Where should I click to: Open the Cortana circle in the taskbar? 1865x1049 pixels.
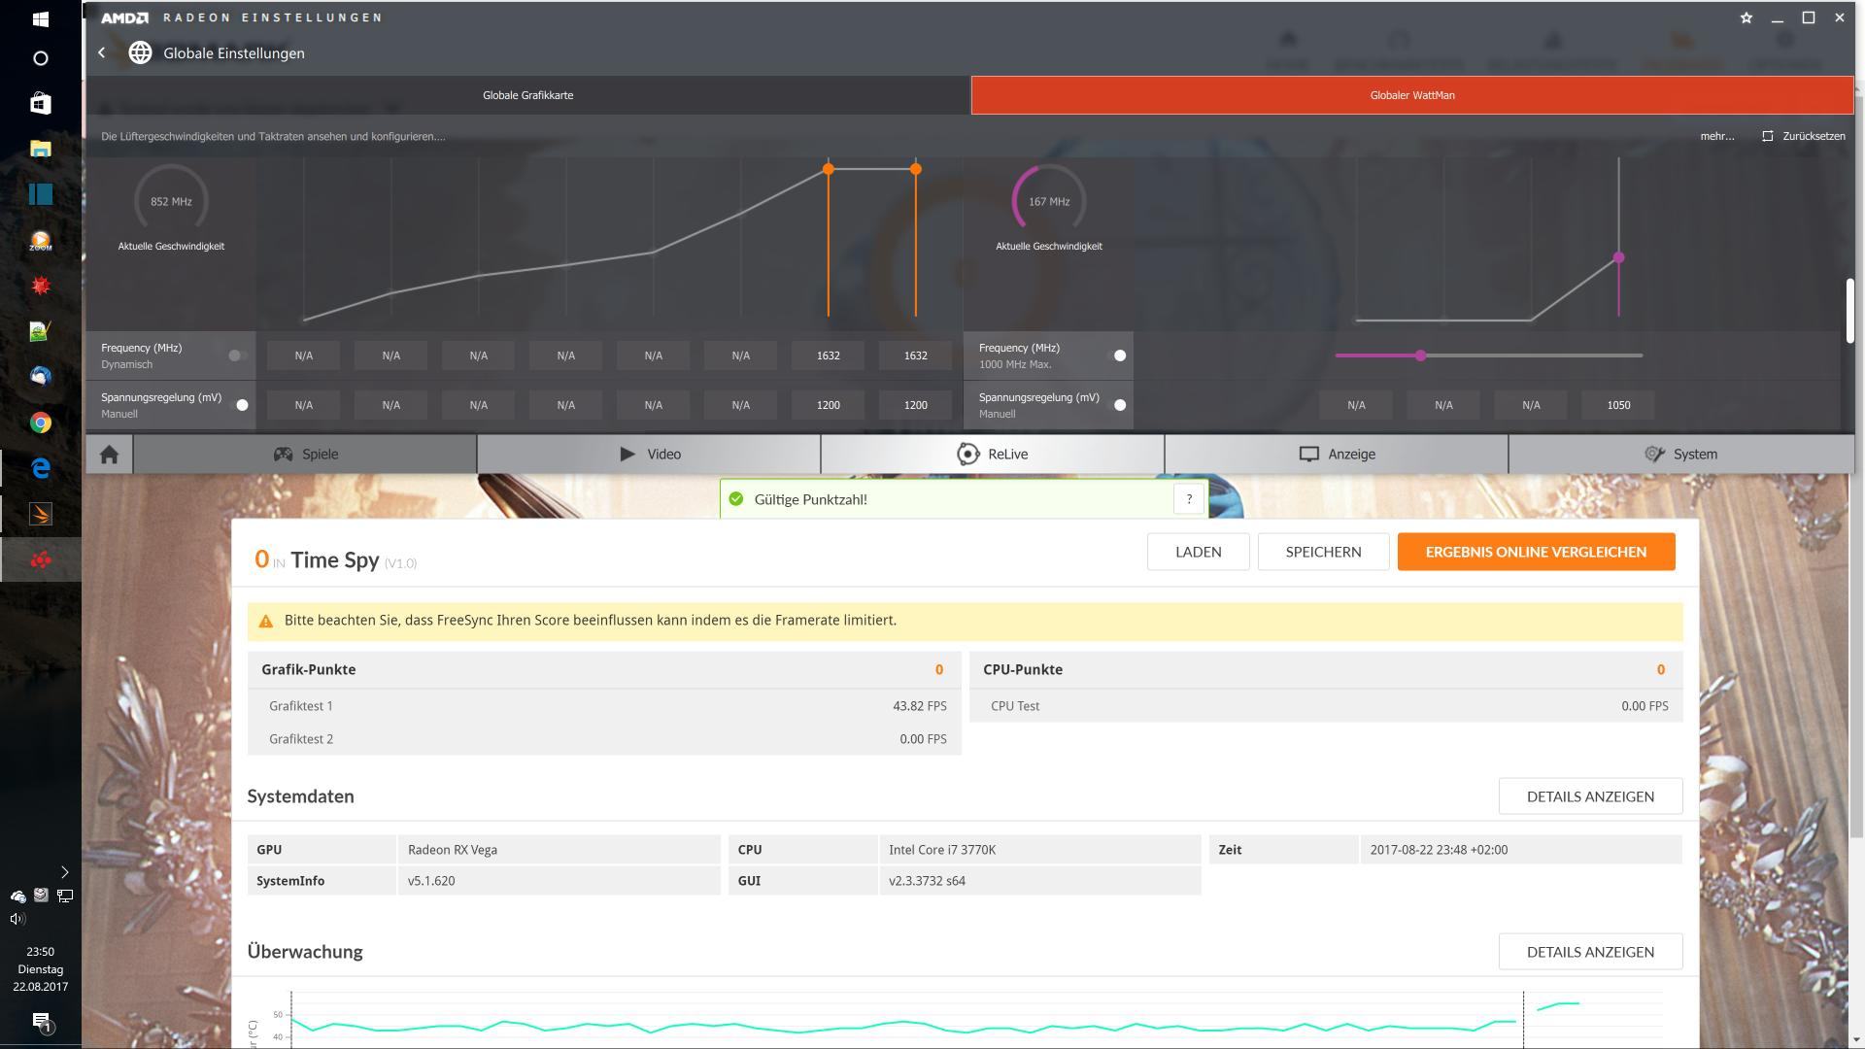point(40,58)
